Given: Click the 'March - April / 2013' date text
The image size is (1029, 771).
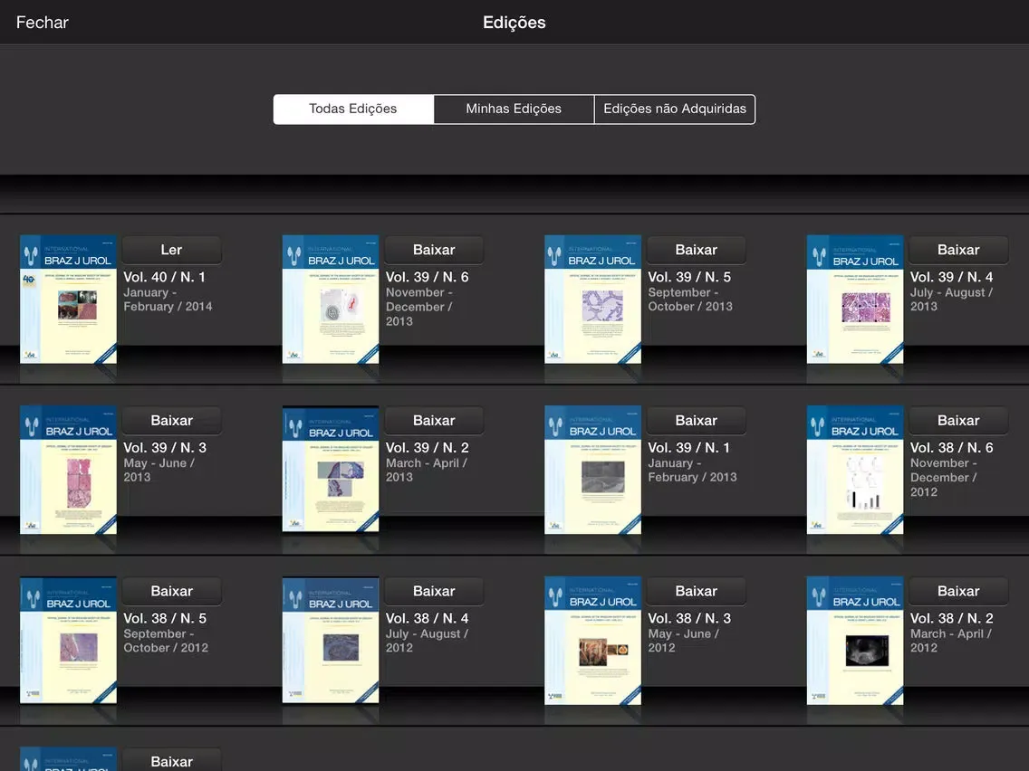Looking at the screenshot, I should pos(427,470).
